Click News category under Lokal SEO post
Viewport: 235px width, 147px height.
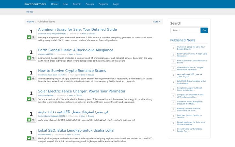69,135
